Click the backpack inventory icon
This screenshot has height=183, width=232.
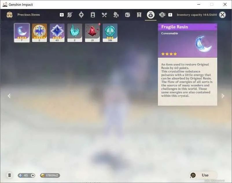click(x=10, y=15)
